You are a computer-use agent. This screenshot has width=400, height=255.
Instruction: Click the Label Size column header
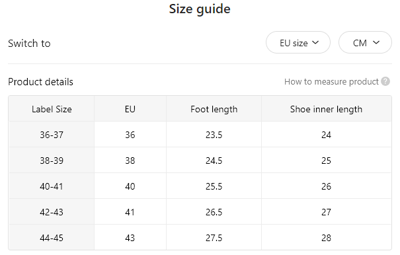point(52,109)
